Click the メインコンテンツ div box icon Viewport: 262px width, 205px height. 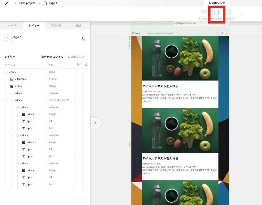tap(12, 100)
